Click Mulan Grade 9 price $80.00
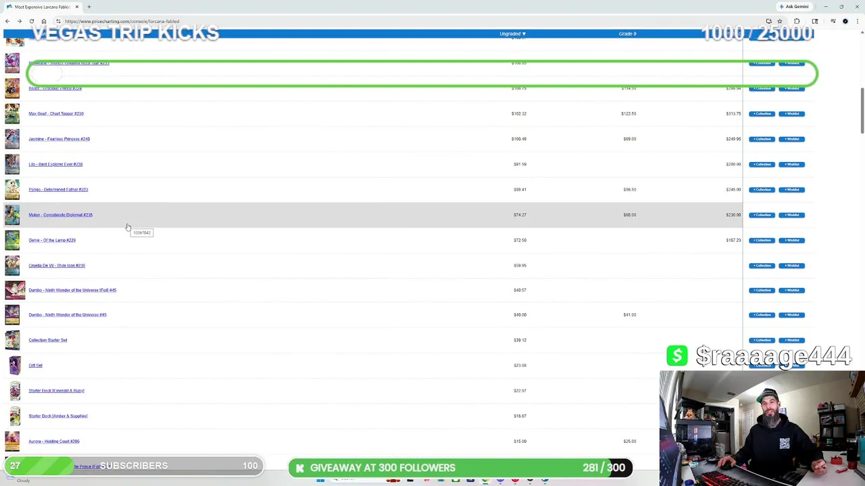This screenshot has width=865, height=486. 629,215
